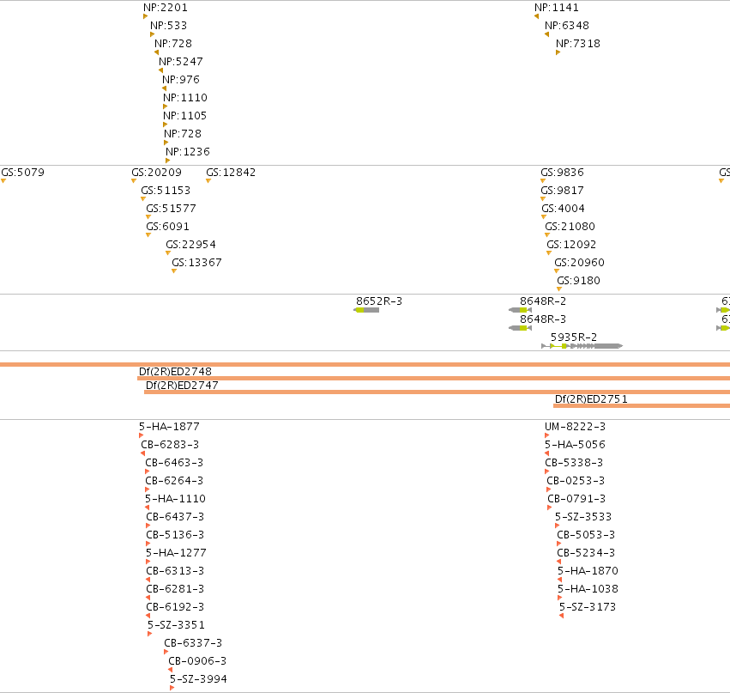Select the CB-6192-3 insertion label
This screenshot has height=693, width=730.
coord(175,607)
